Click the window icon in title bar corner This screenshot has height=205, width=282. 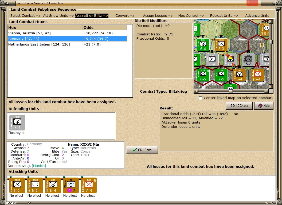click(x=7, y=3)
